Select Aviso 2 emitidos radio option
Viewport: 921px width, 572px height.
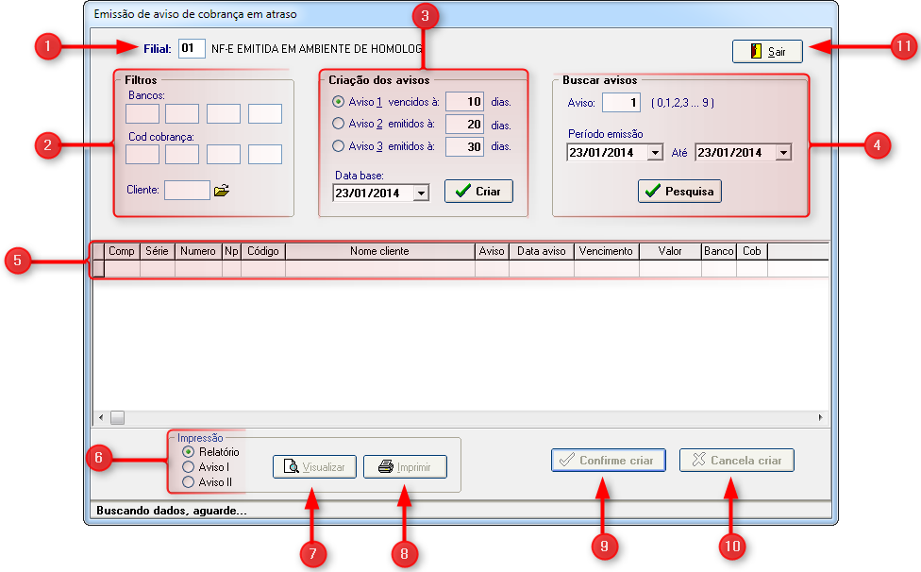pyautogui.click(x=339, y=124)
